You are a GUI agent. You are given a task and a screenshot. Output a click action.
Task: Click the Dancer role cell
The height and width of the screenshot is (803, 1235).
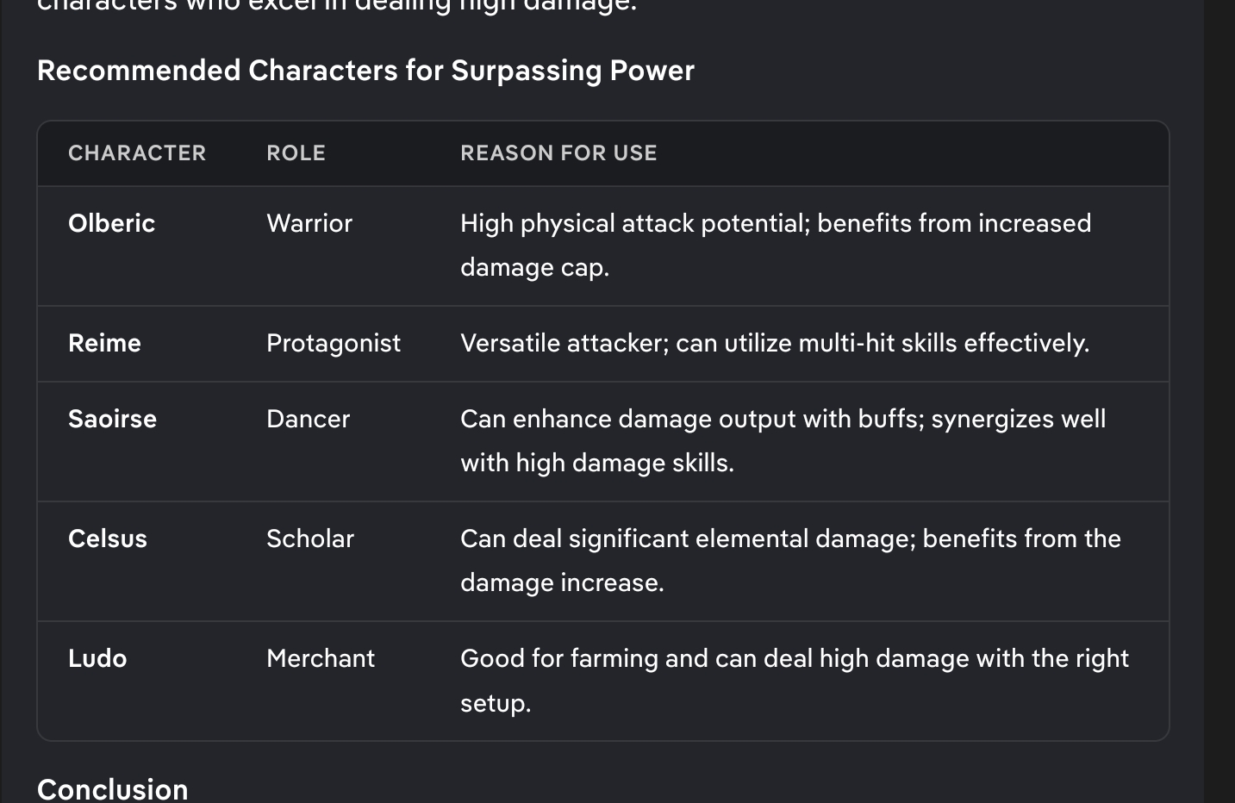[x=308, y=419]
